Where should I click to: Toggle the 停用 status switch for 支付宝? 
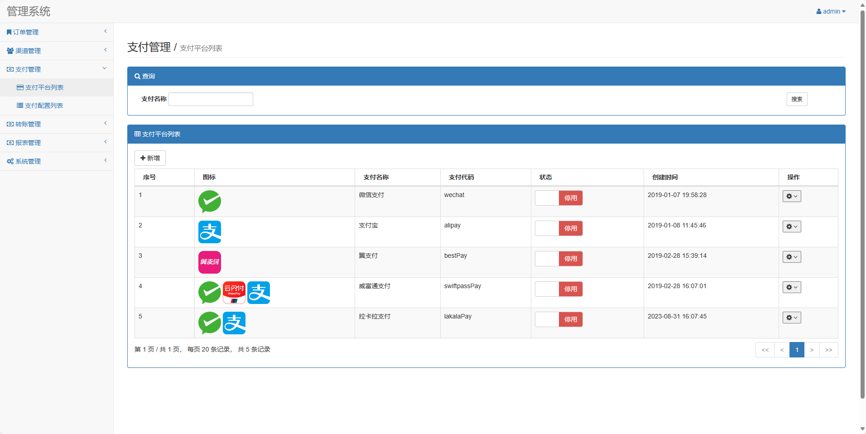point(559,228)
